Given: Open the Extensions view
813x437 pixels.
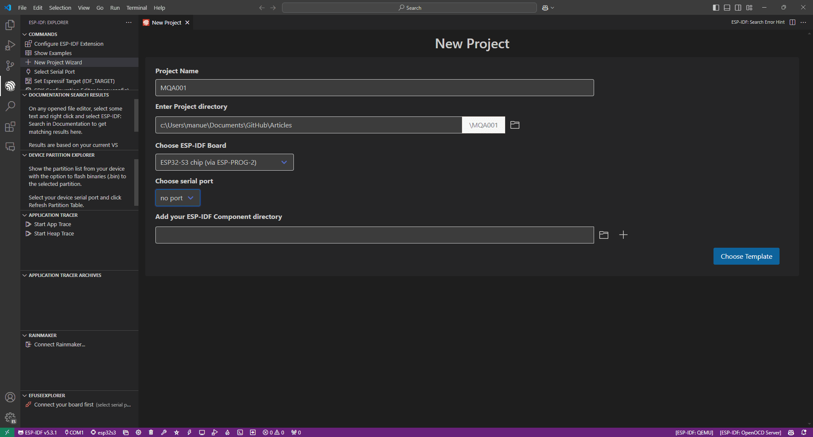Looking at the screenshot, I should click(10, 127).
